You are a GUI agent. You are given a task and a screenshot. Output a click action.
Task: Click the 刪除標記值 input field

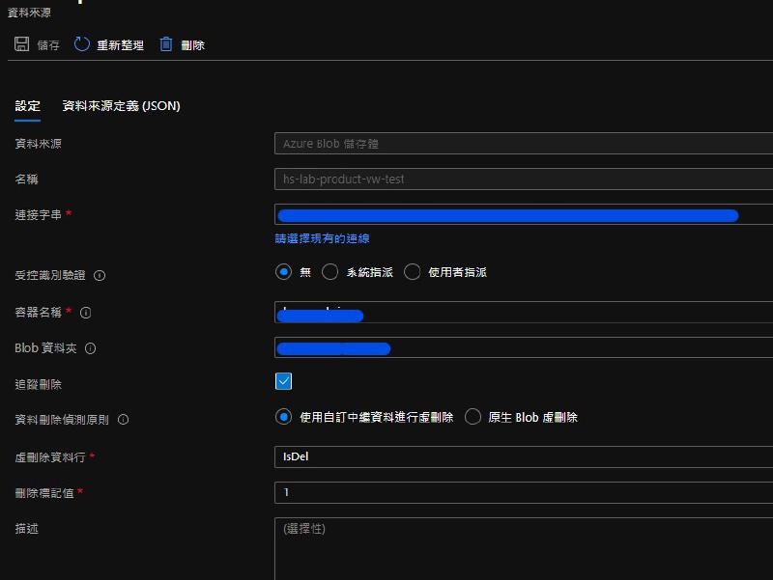[522, 492]
